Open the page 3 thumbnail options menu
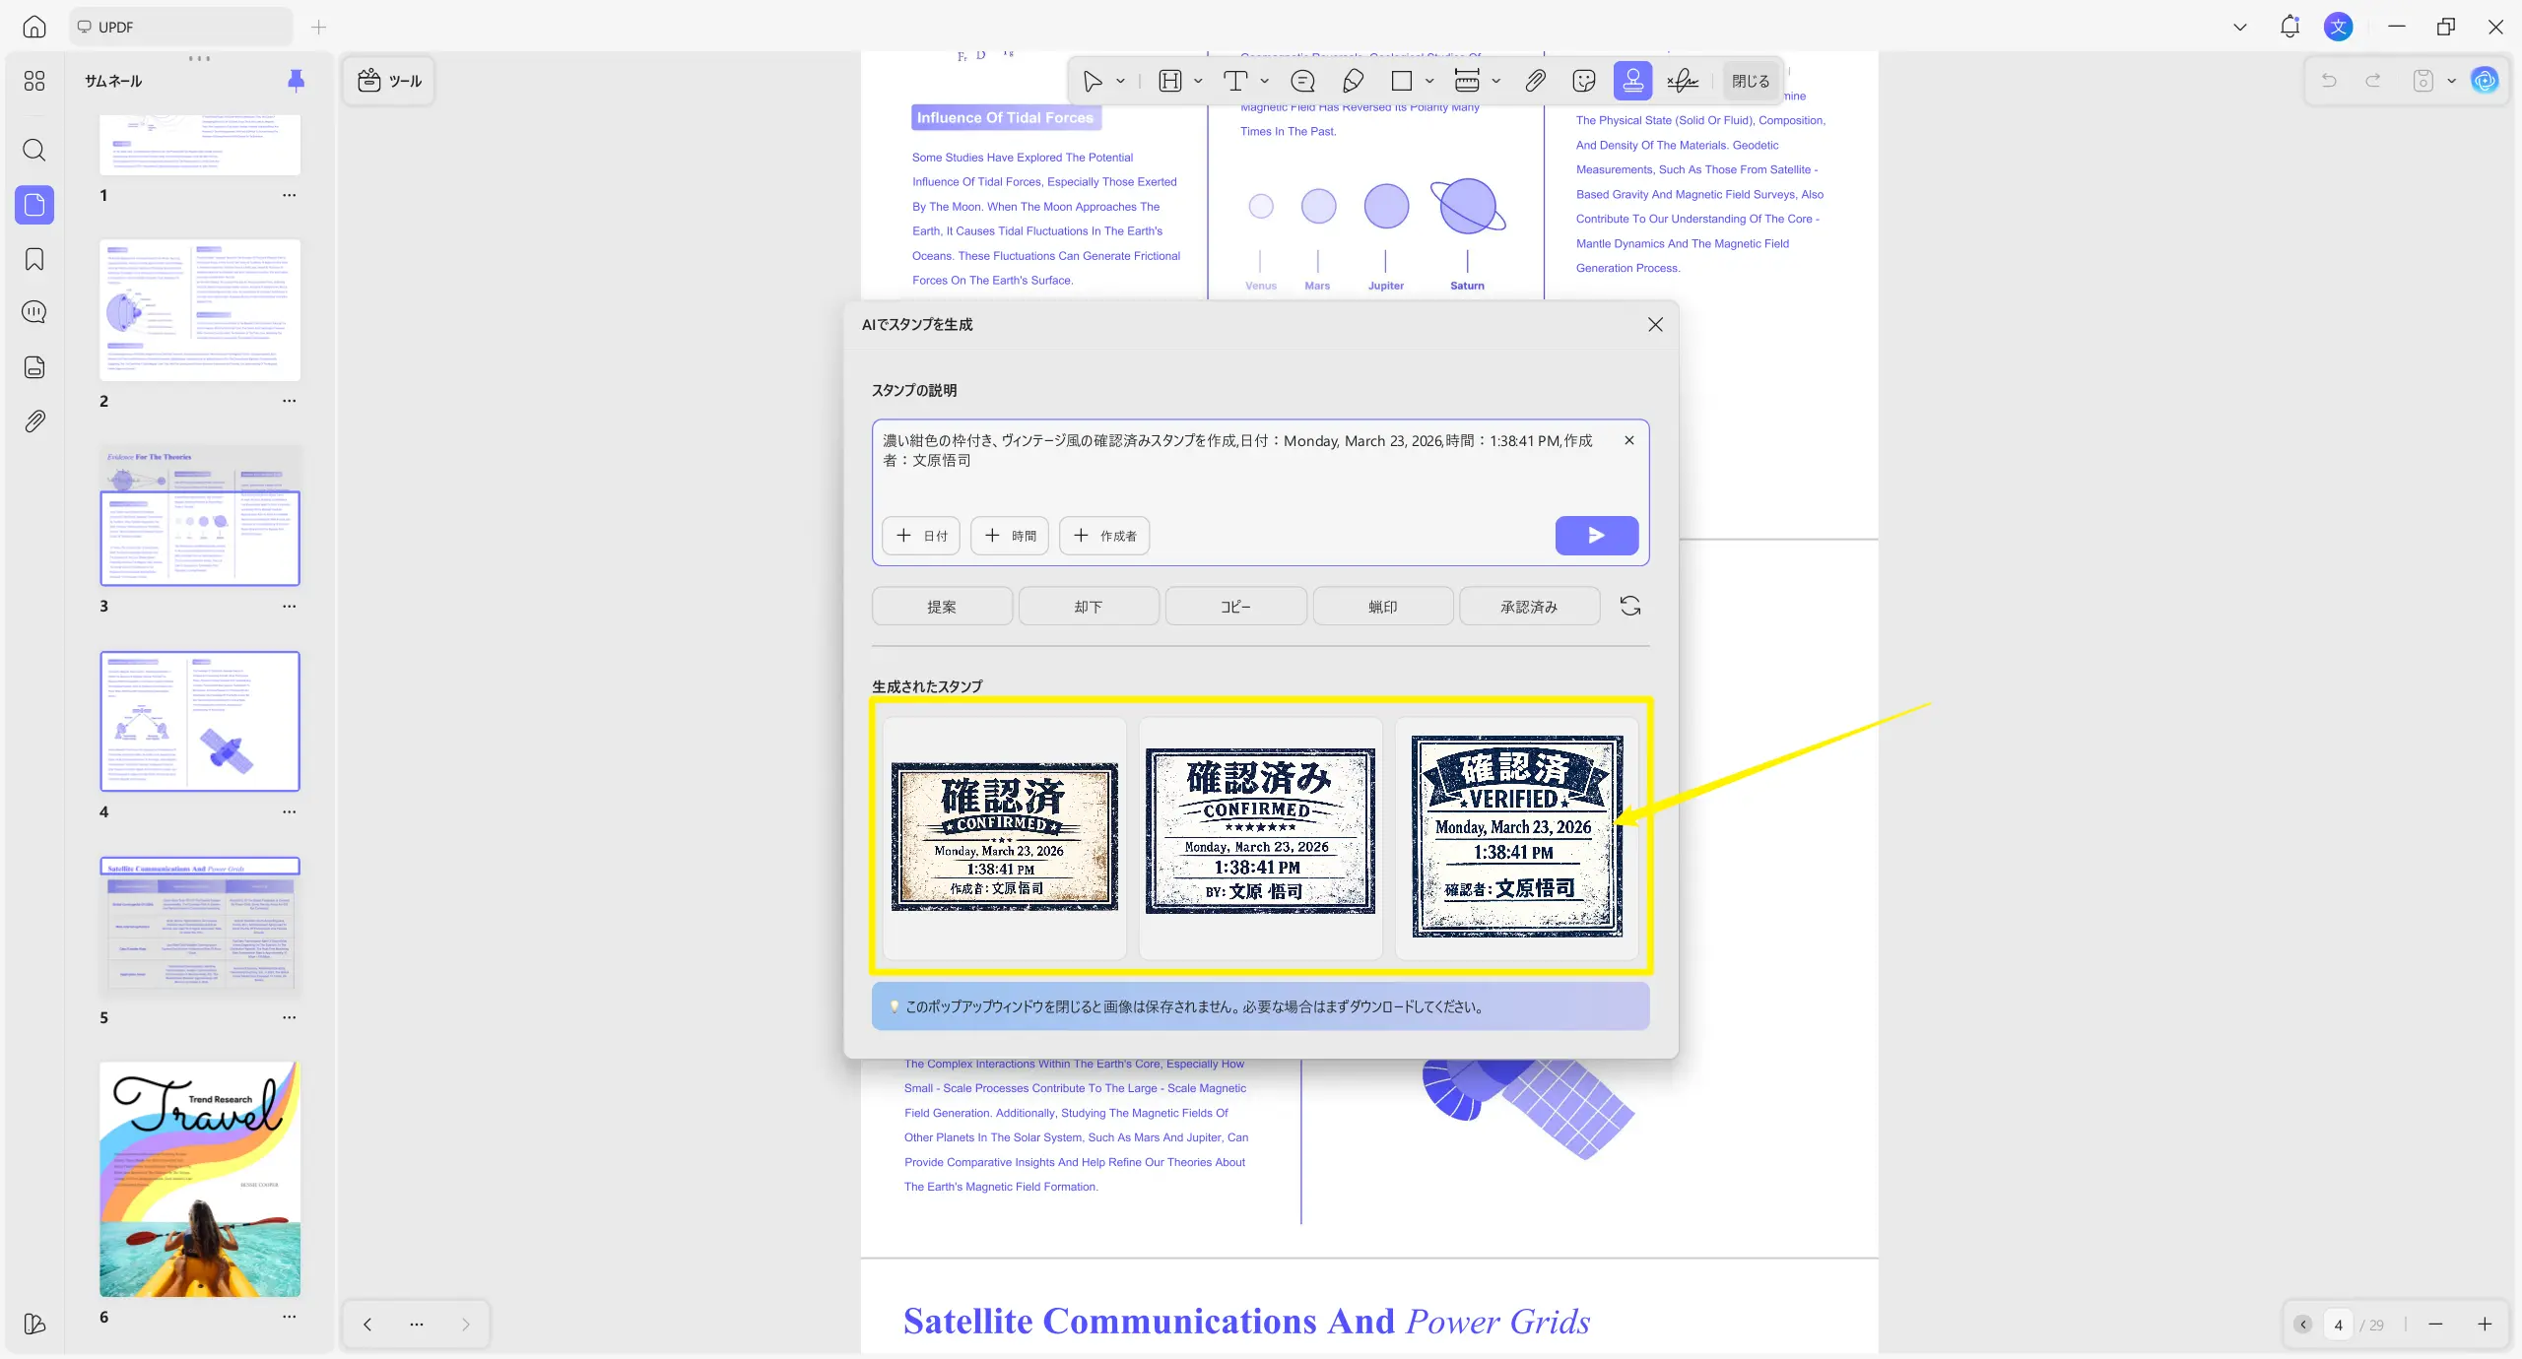The width and height of the screenshot is (2522, 1359). tap(289, 607)
